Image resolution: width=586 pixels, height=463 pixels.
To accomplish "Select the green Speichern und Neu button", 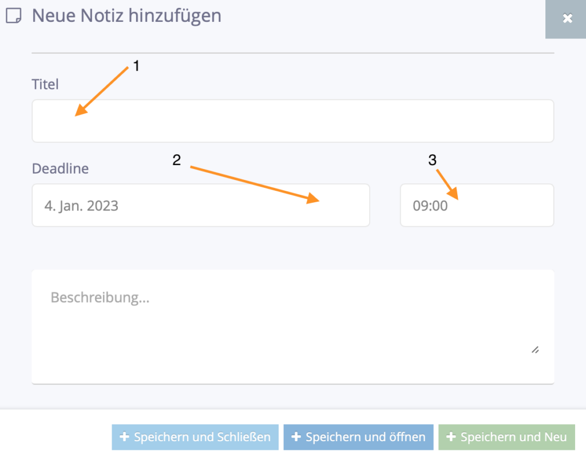I will (506, 437).
